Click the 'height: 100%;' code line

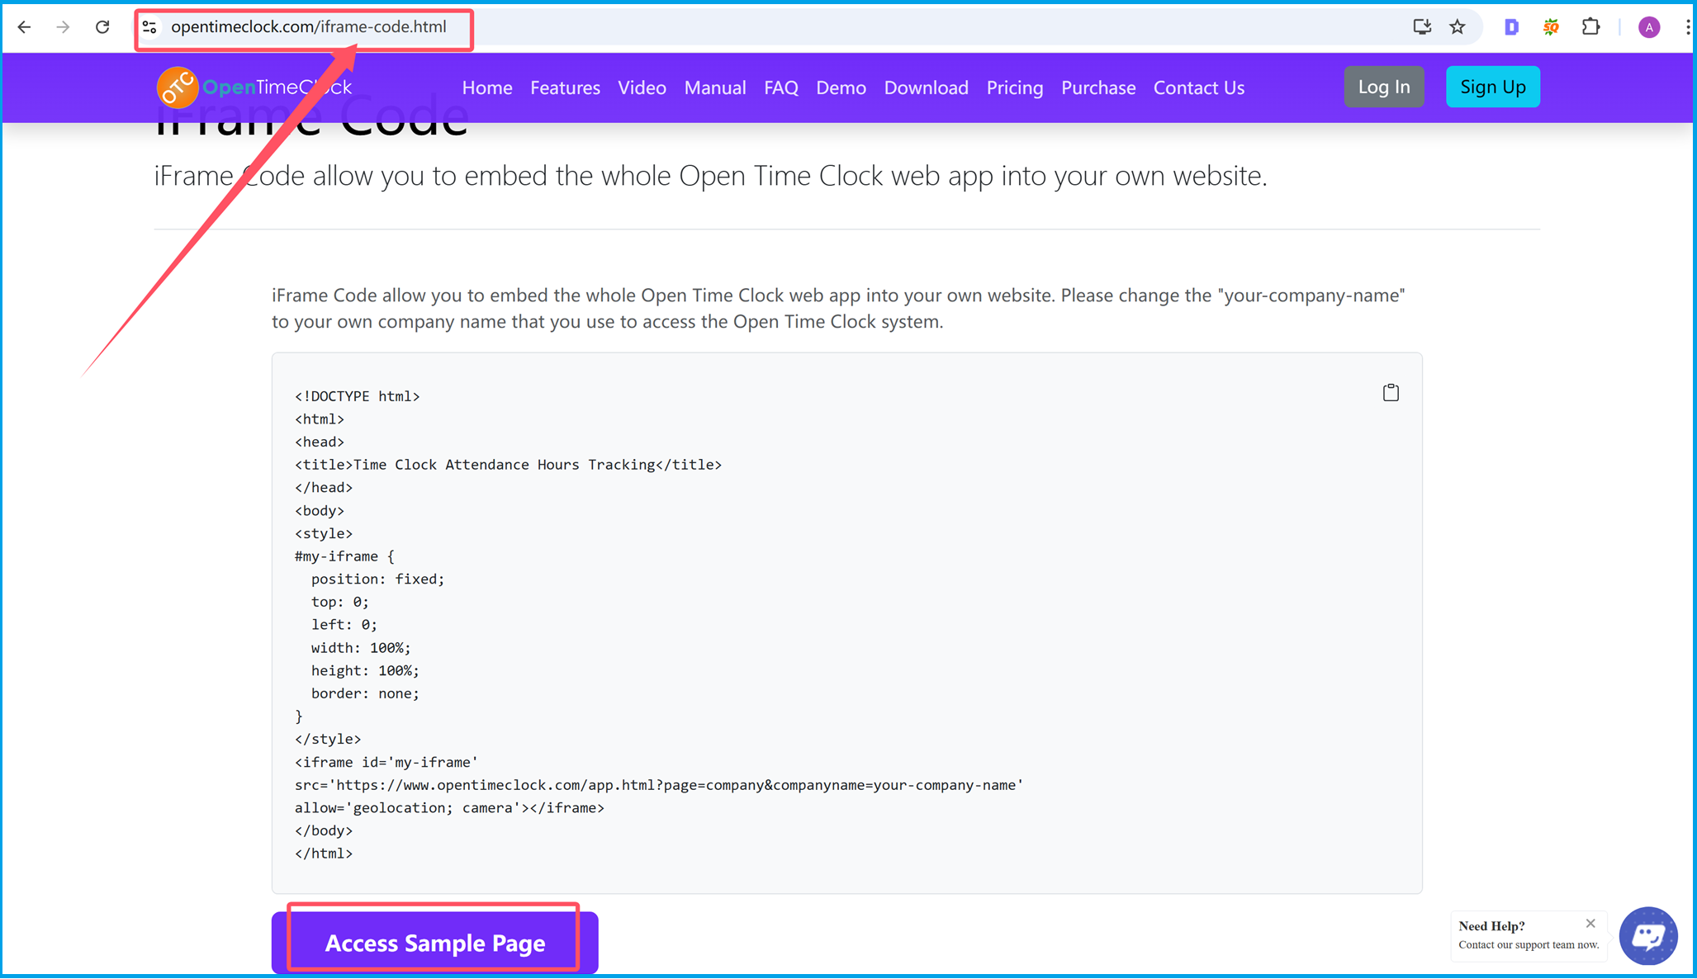pos(365,671)
